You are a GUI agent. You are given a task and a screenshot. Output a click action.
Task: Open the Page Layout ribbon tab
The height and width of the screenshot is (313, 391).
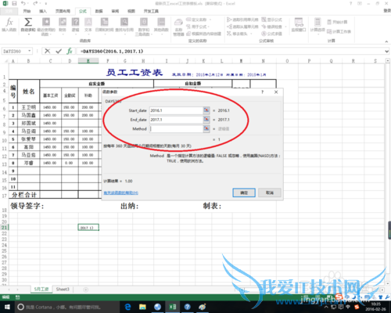[63, 11]
